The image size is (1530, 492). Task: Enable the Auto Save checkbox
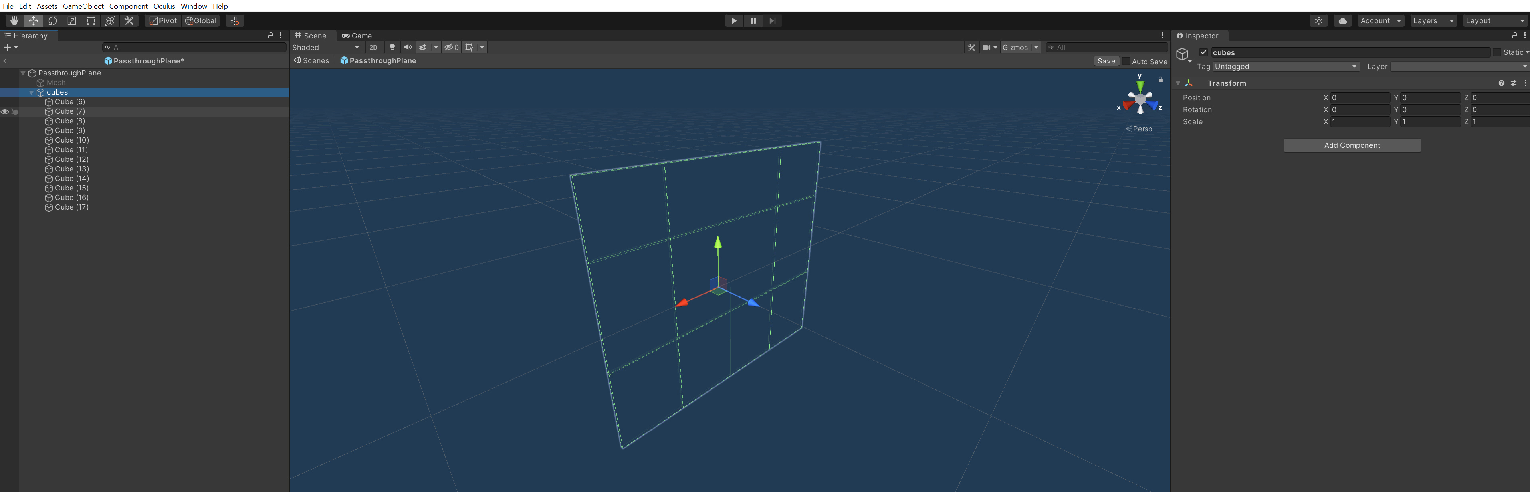click(1126, 61)
